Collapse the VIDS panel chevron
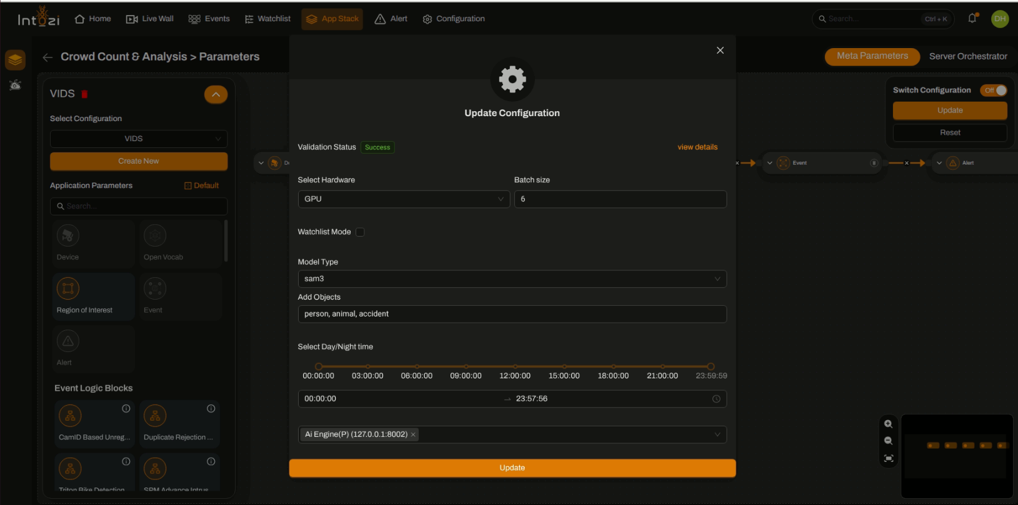 coord(216,94)
